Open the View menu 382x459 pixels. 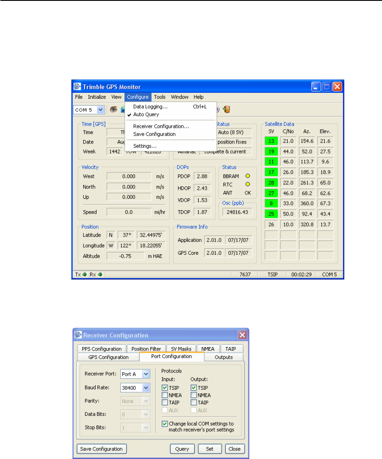(x=116, y=97)
